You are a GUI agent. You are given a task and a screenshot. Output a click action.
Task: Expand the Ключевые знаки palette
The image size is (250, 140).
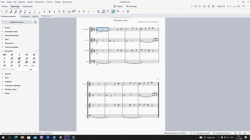pyautogui.click(x=2, y=31)
